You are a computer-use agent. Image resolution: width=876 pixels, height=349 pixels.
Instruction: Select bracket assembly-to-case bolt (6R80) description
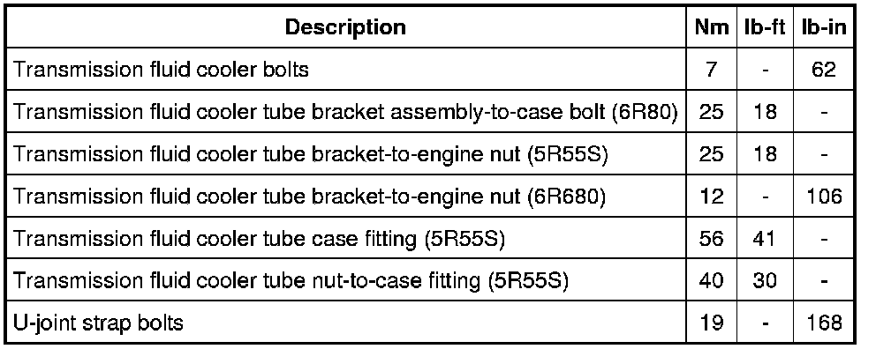(x=345, y=112)
